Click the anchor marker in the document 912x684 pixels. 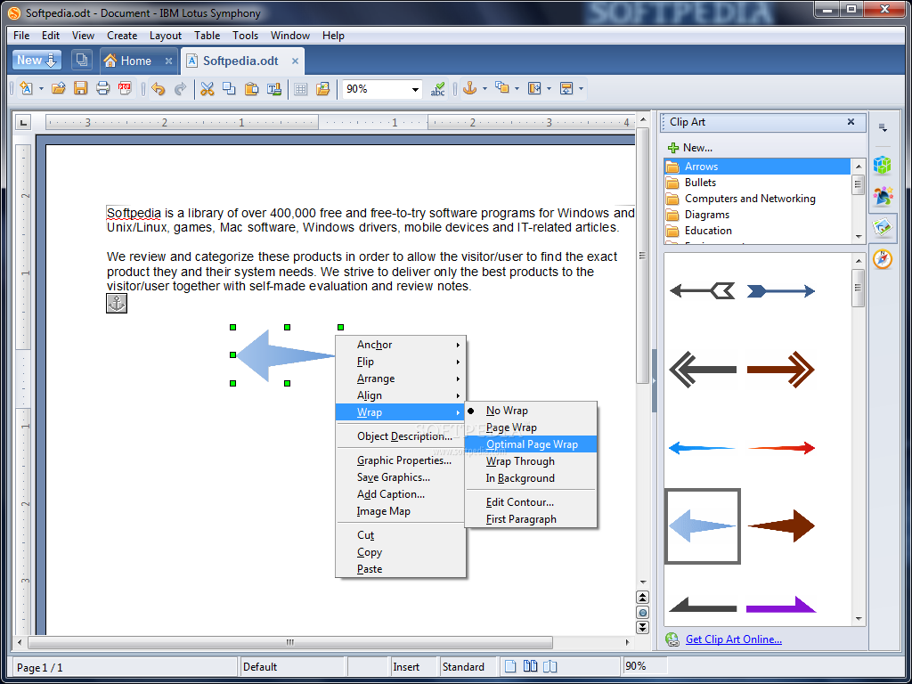117,303
